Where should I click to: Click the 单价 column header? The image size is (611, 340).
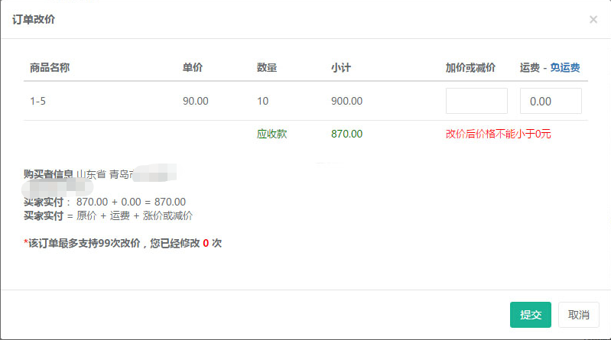193,67
